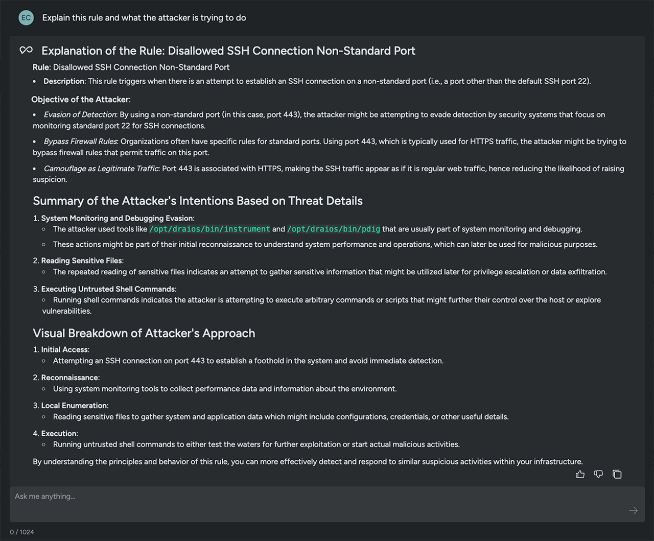This screenshot has width=654, height=541.
Task: Click the Visual Breakdown of Attacker's Approach heading
Action: point(144,333)
